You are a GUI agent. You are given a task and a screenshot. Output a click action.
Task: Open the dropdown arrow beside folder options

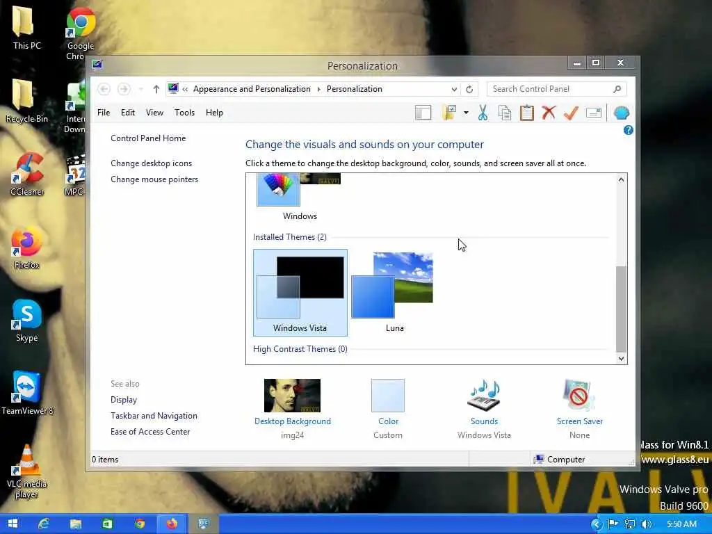click(x=466, y=113)
